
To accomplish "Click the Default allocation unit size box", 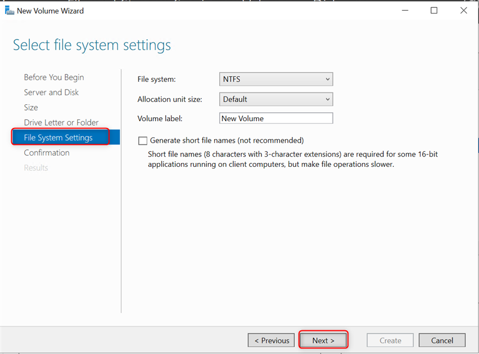I will [x=265, y=99].
